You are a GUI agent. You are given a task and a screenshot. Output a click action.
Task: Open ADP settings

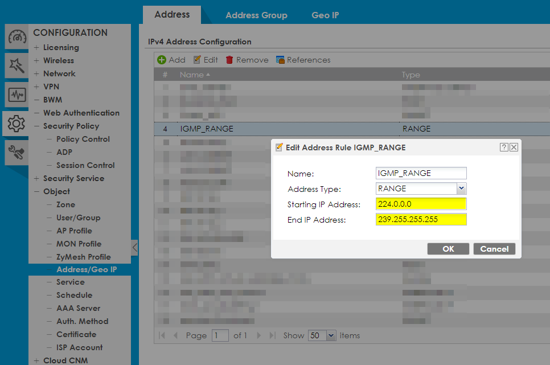point(64,152)
